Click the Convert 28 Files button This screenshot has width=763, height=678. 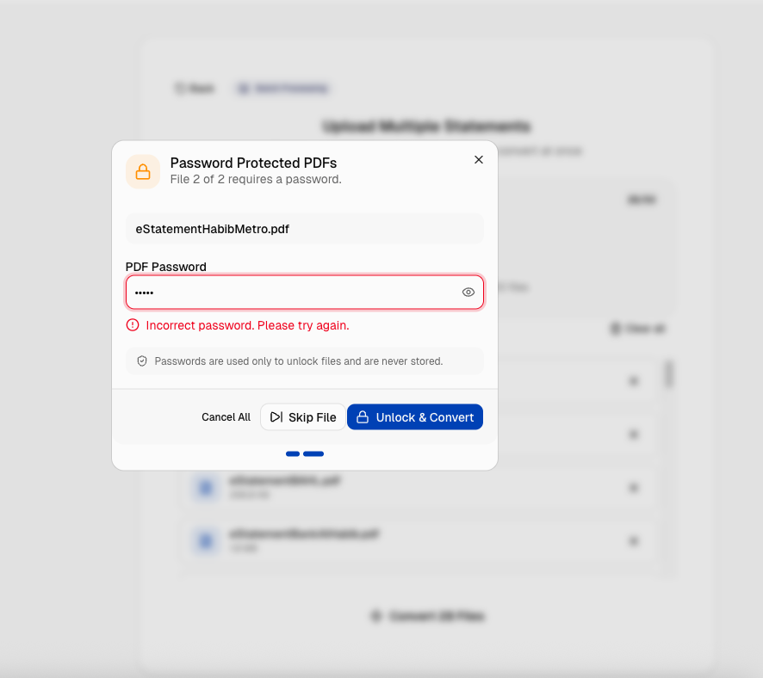tap(427, 616)
